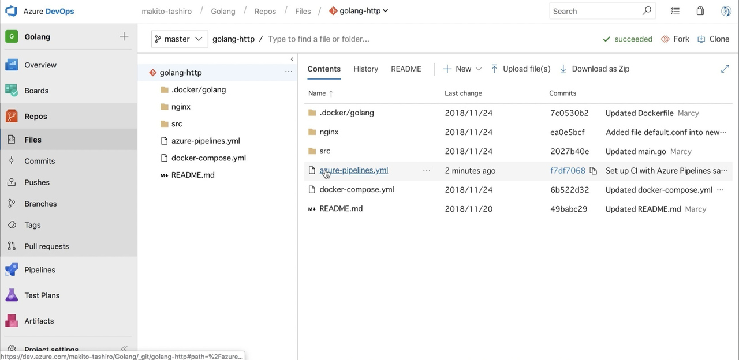This screenshot has width=739, height=360.
Task: Copy the f7df7068 commit hash
Action: [592, 170]
